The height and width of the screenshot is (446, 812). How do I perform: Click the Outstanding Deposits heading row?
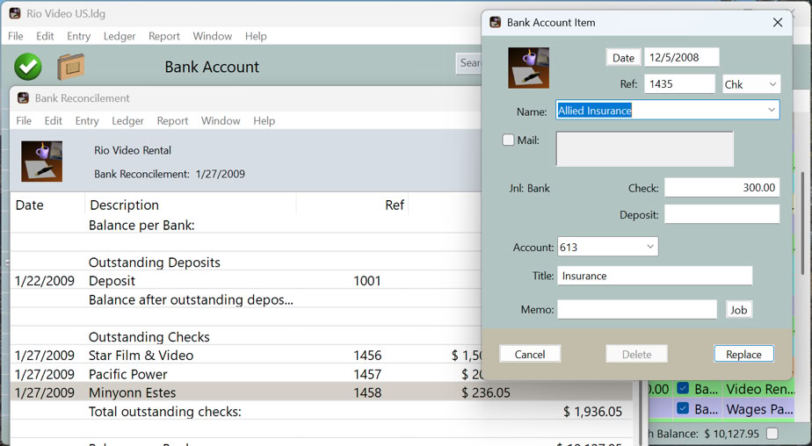(246, 263)
